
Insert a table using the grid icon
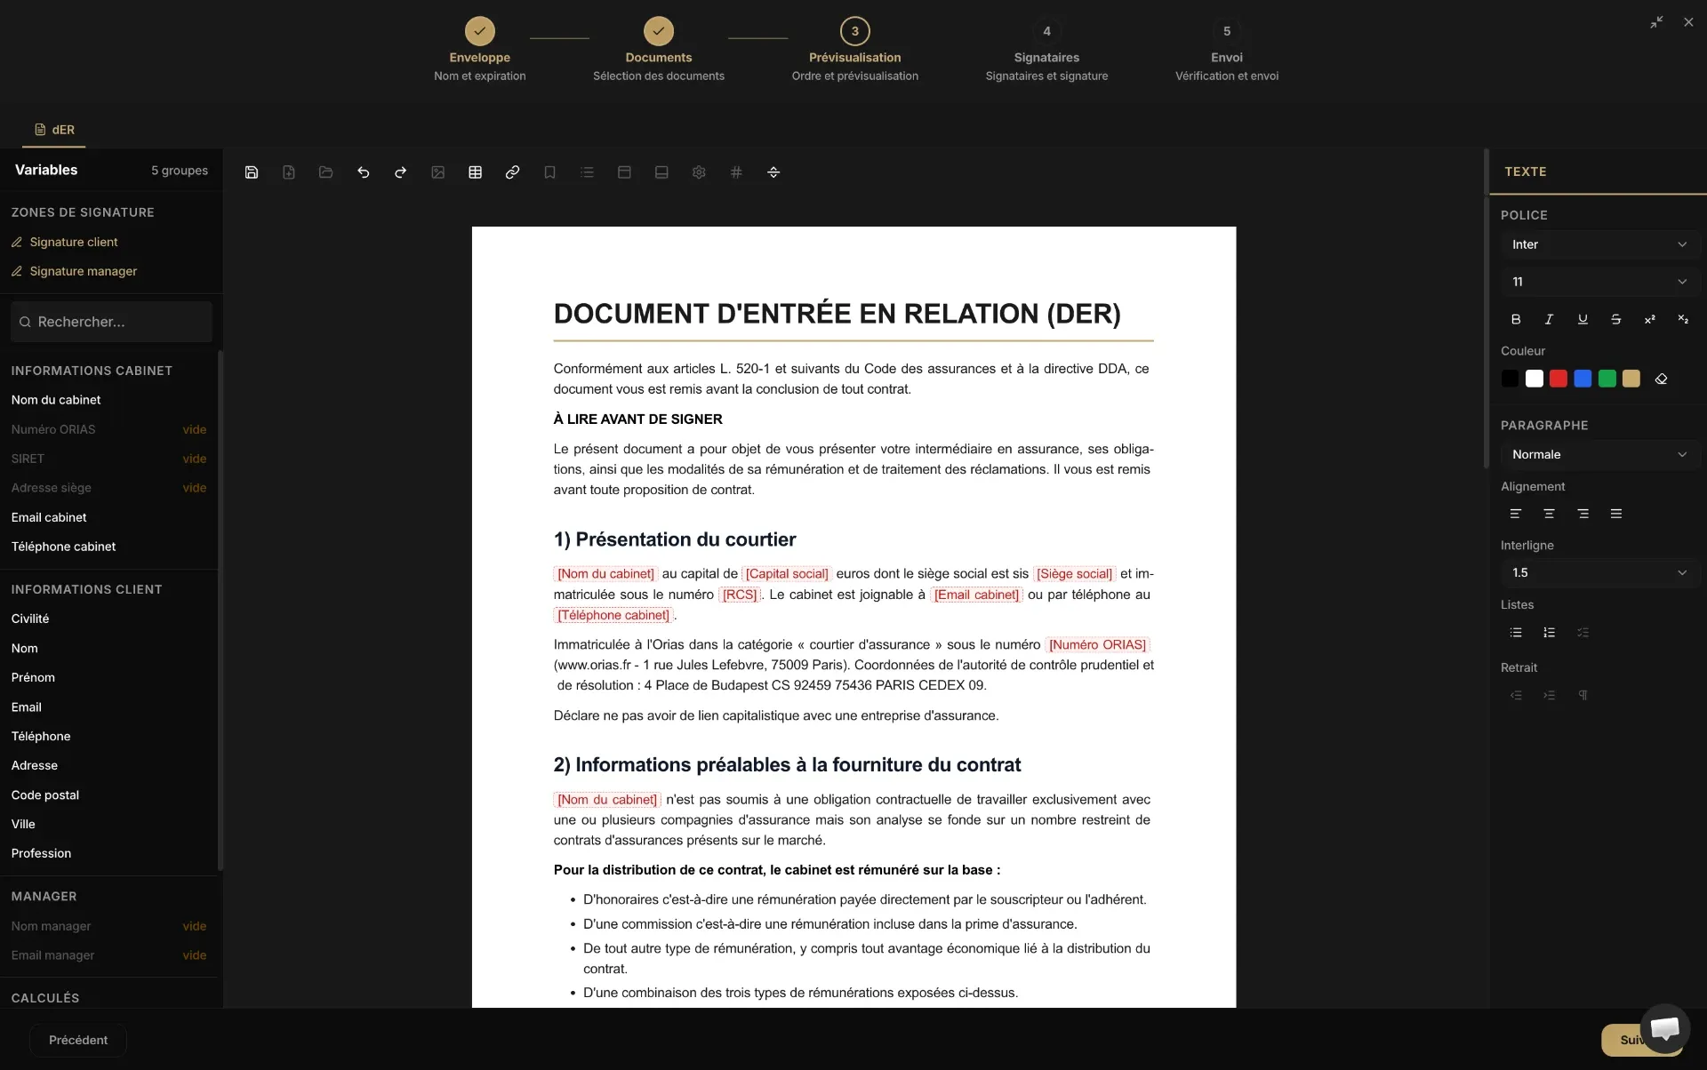pyautogui.click(x=476, y=172)
